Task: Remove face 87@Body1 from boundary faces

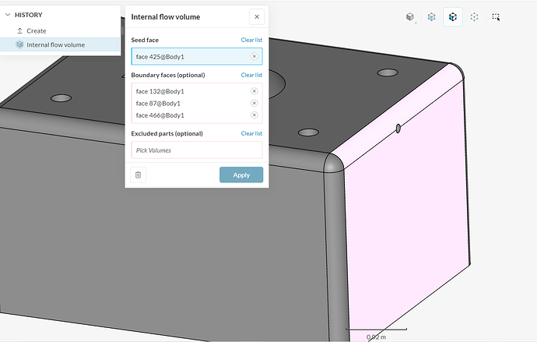Action: coord(254,103)
